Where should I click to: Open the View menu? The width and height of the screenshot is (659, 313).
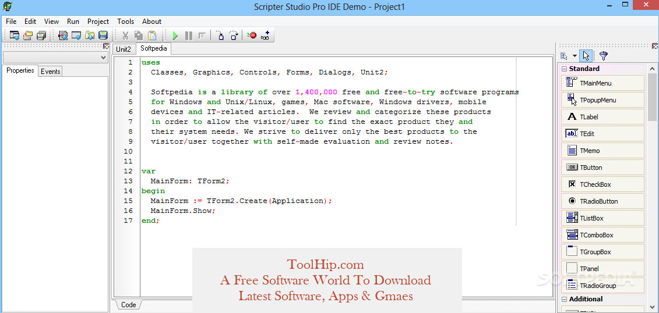click(51, 22)
